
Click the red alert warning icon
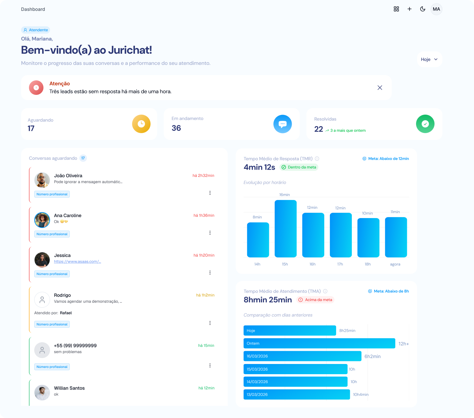tap(36, 88)
